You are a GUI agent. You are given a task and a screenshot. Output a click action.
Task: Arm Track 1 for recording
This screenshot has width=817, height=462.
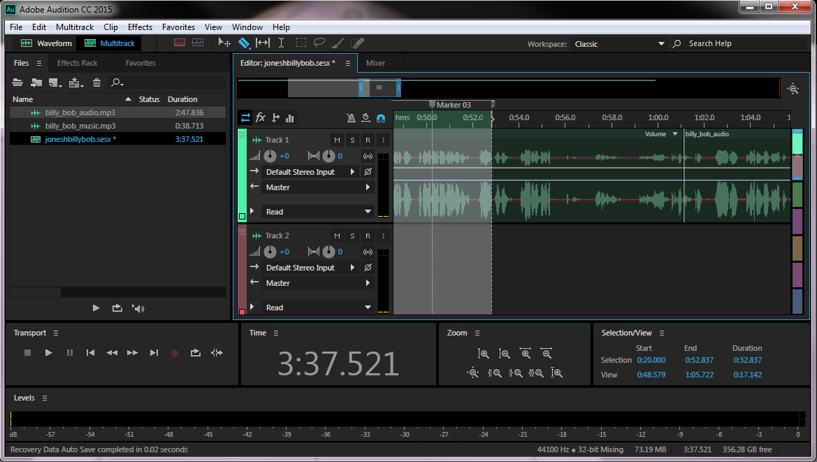368,140
